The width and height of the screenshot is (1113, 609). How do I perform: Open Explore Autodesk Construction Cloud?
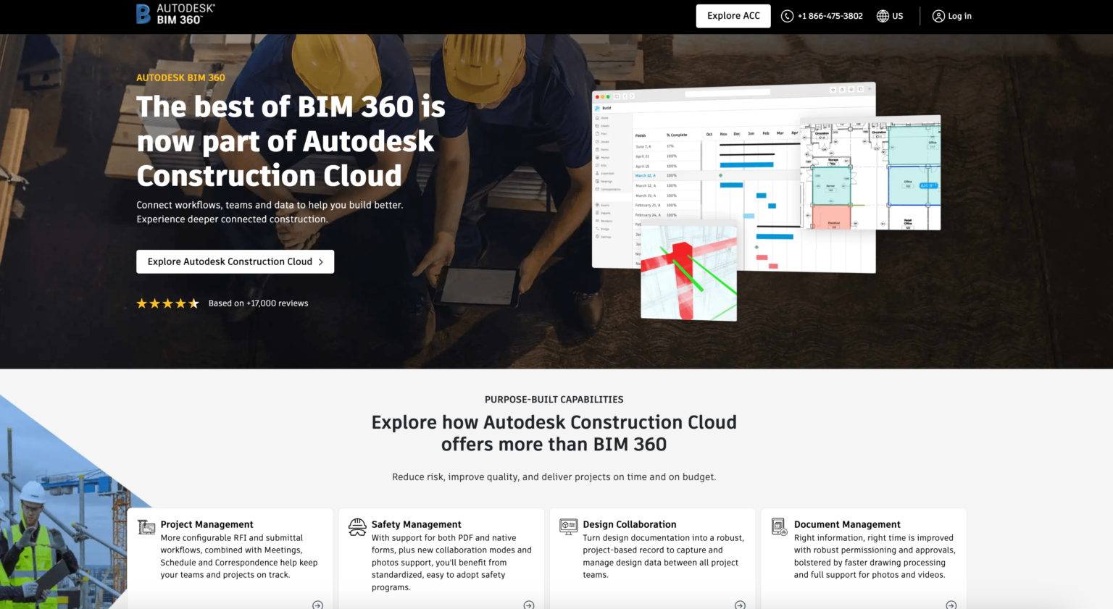[235, 261]
